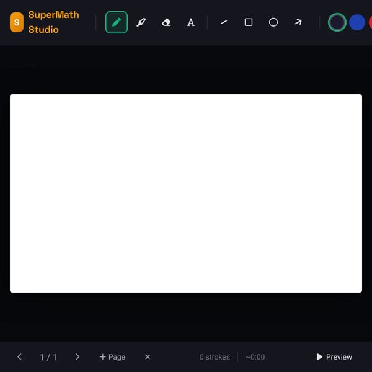The width and height of the screenshot is (372, 372).
Task: Delete the current page with X
Action: pyautogui.click(x=148, y=357)
